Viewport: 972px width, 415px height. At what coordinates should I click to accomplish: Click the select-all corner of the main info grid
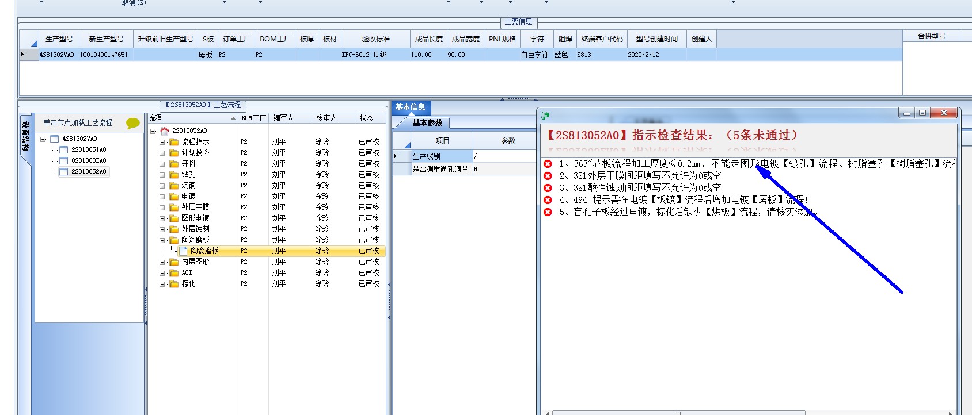pyautogui.click(x=29, y=39)
